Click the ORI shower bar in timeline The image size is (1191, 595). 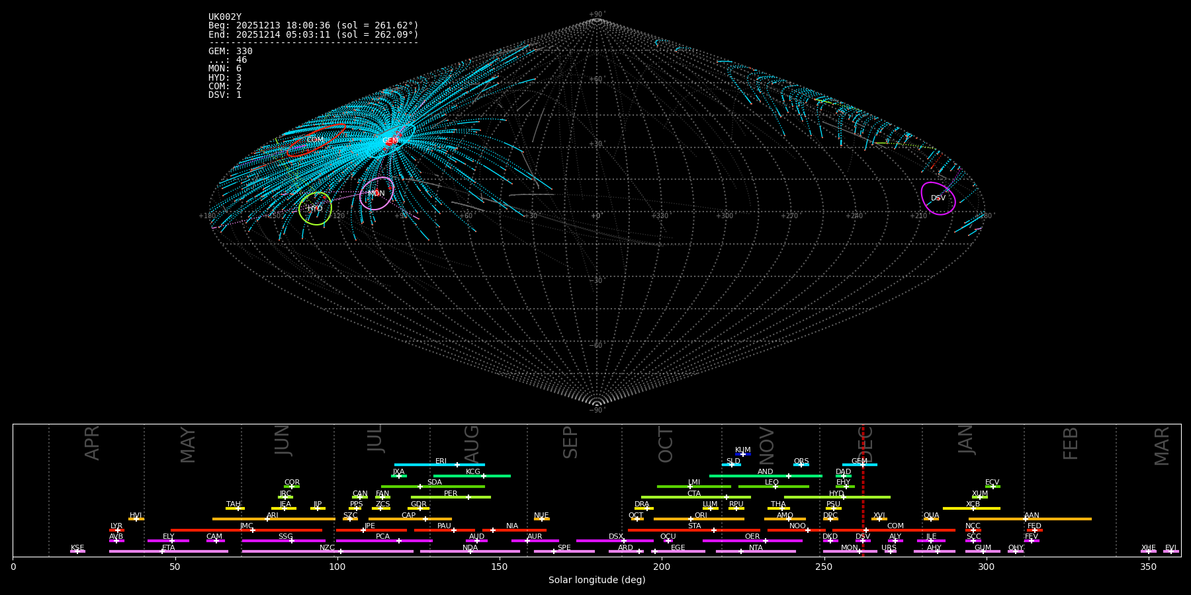tap(699, 519)
